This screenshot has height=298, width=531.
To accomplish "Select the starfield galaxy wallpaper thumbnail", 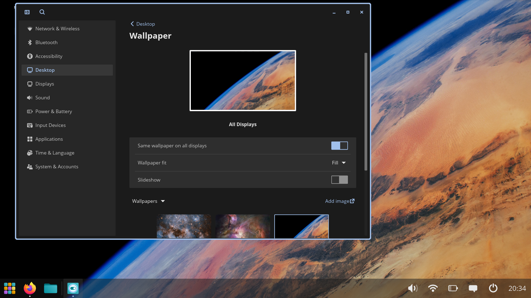I will pos(184,226).
